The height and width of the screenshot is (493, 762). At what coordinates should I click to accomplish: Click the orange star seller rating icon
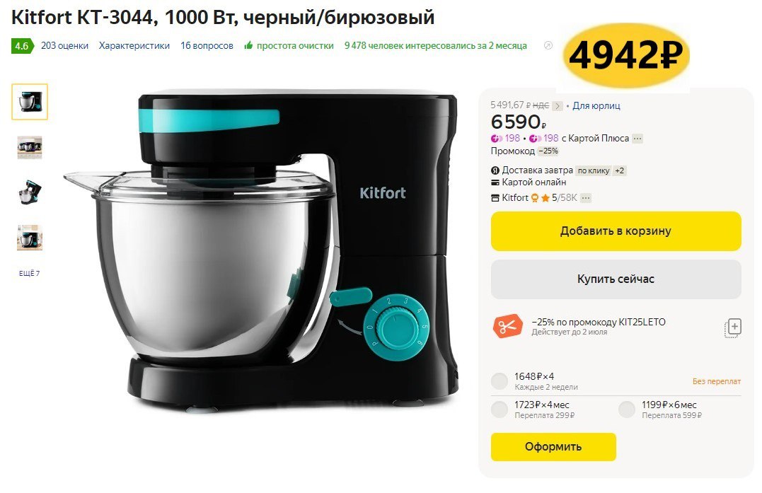click(x=545, y=197)
